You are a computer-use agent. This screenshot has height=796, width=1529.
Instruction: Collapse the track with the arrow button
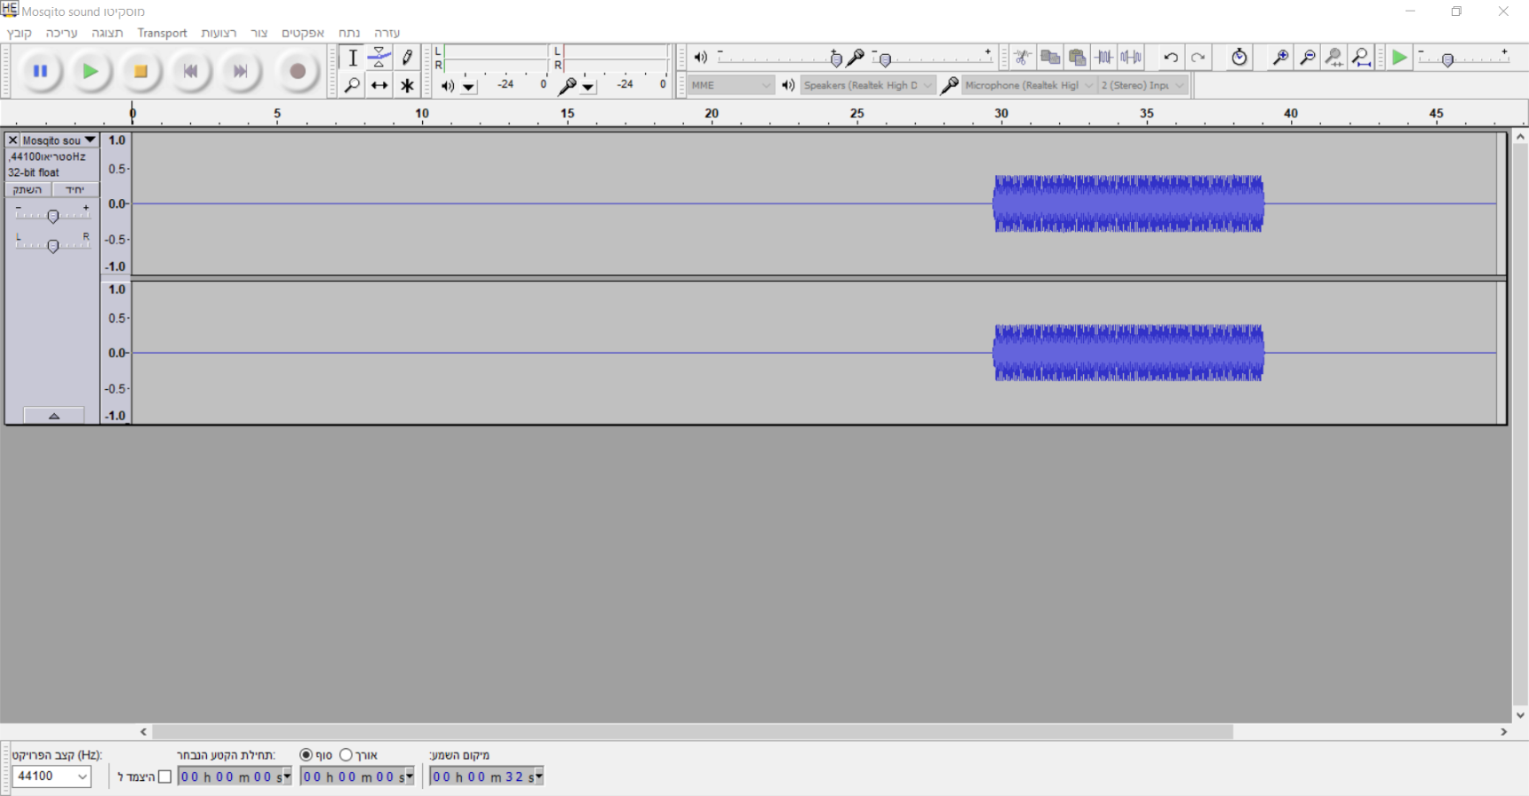pos(54,416)
